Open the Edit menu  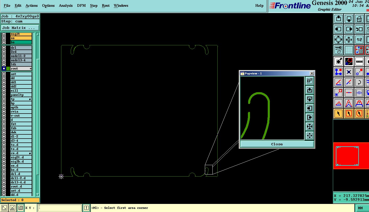[x=18, y=5]
